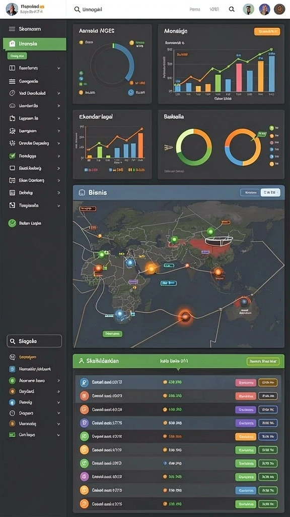This screenshot has height=517, width=290.
Task: Expand the Can Inpa chevron in the lower sidebar
Action: tap(58, 435)
